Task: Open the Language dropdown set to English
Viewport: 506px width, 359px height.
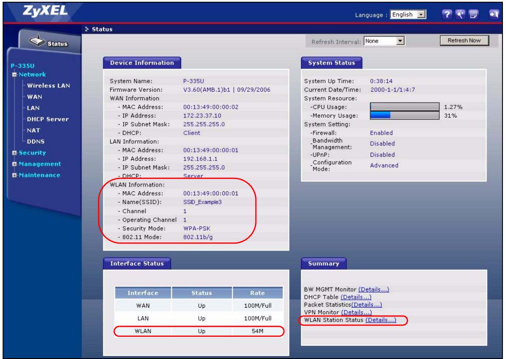Action: (408, 14)
